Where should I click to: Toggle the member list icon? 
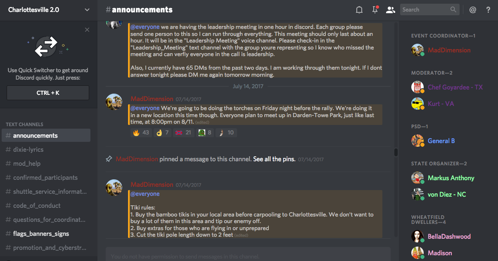[x=390, y=10]
